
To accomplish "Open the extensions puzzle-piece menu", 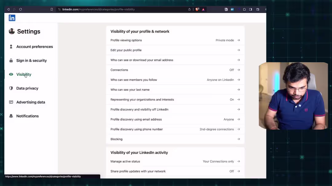I will 244,9.
